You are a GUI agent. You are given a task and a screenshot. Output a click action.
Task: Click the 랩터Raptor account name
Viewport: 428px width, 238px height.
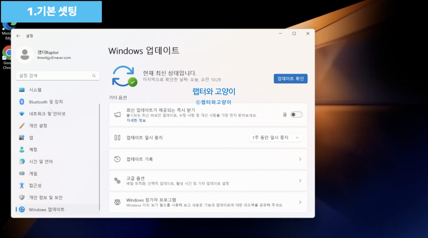[48, 52]
